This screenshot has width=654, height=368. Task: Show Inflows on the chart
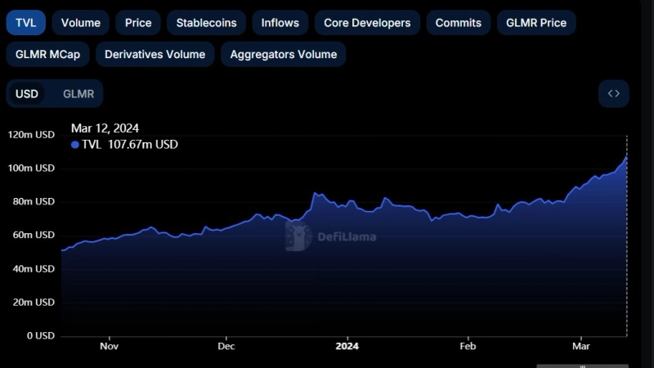(x=280, y=23)
